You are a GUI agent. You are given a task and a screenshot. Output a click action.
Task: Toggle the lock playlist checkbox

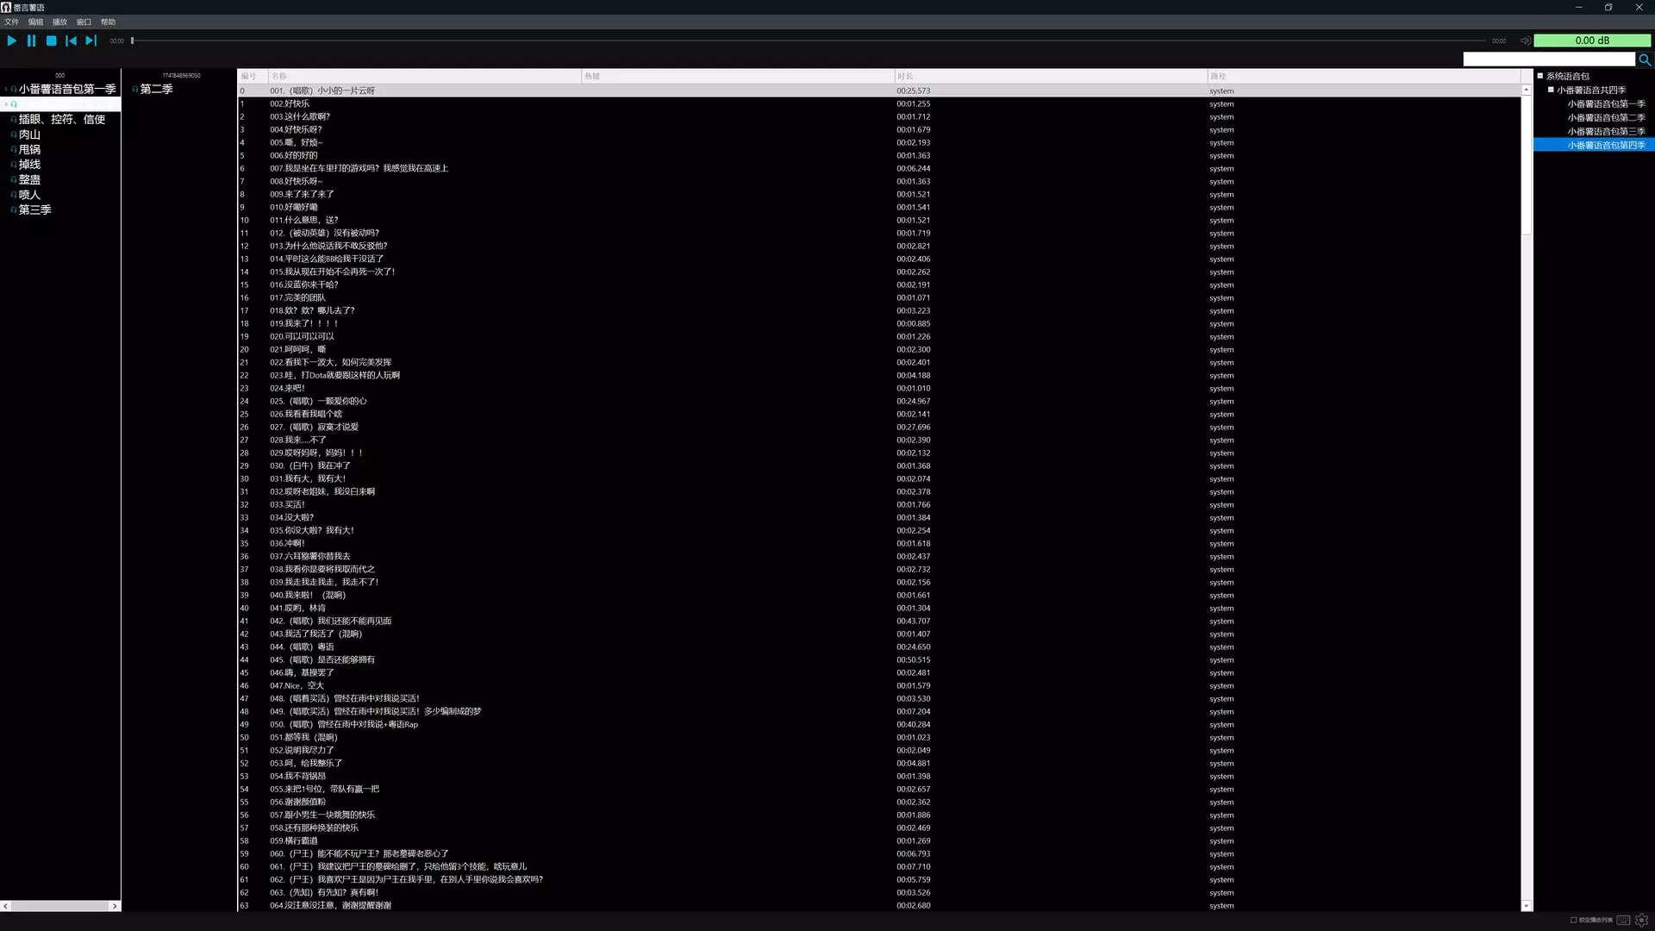tap(1573, 920)
